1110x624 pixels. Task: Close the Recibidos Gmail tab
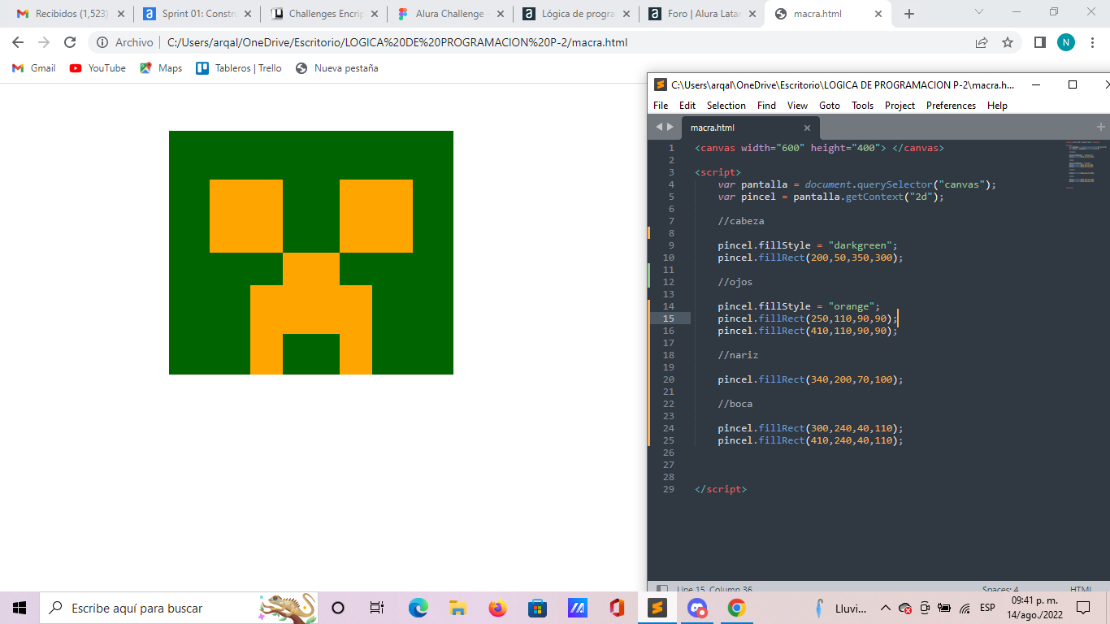[x=121, y=14]
